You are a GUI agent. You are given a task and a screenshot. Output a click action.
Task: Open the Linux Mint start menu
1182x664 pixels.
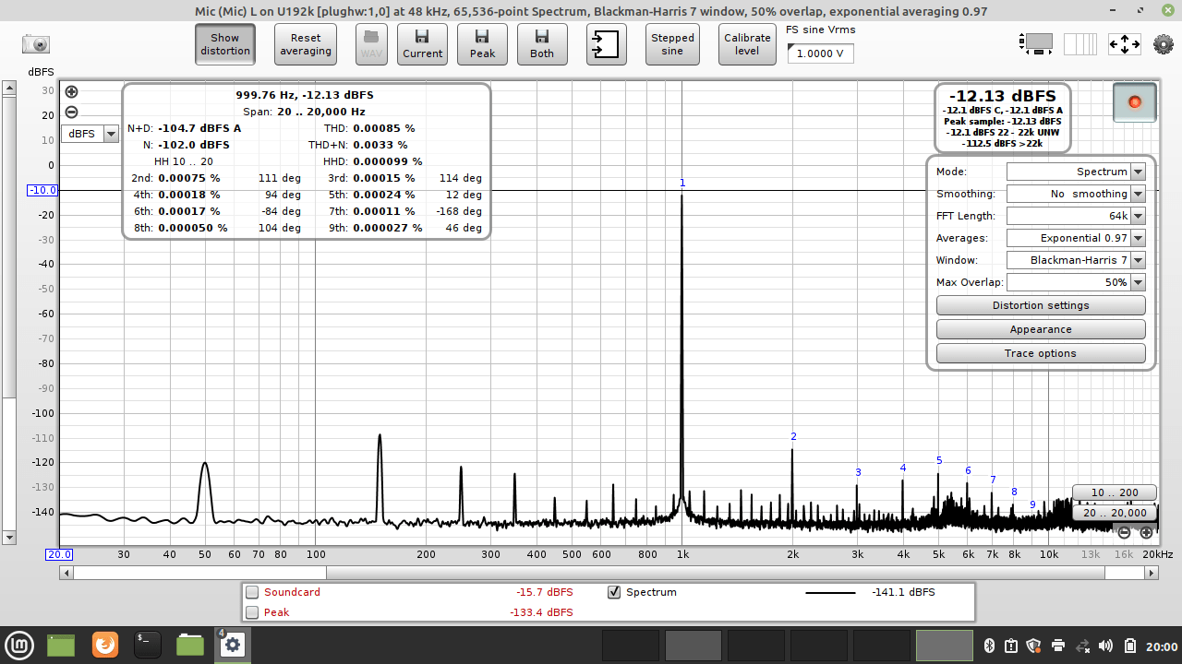point(18,645)
